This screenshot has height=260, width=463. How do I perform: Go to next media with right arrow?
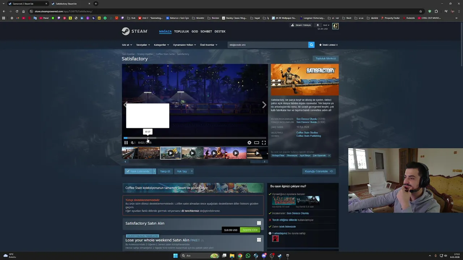[264, 105]
